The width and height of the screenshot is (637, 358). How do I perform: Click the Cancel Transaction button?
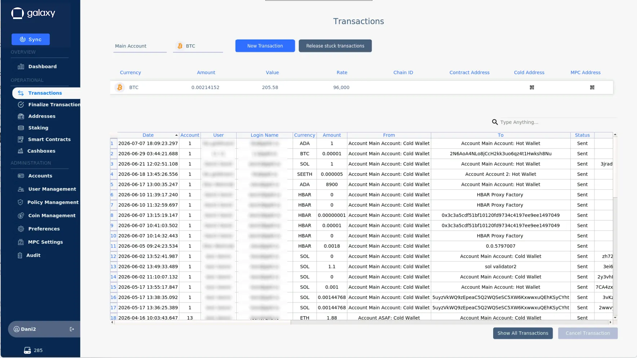point(588,333)
